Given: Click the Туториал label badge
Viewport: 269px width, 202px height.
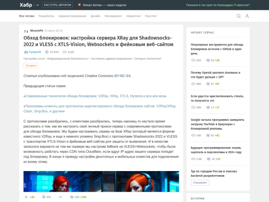Looking at the screenshot, I should point(31,66).
